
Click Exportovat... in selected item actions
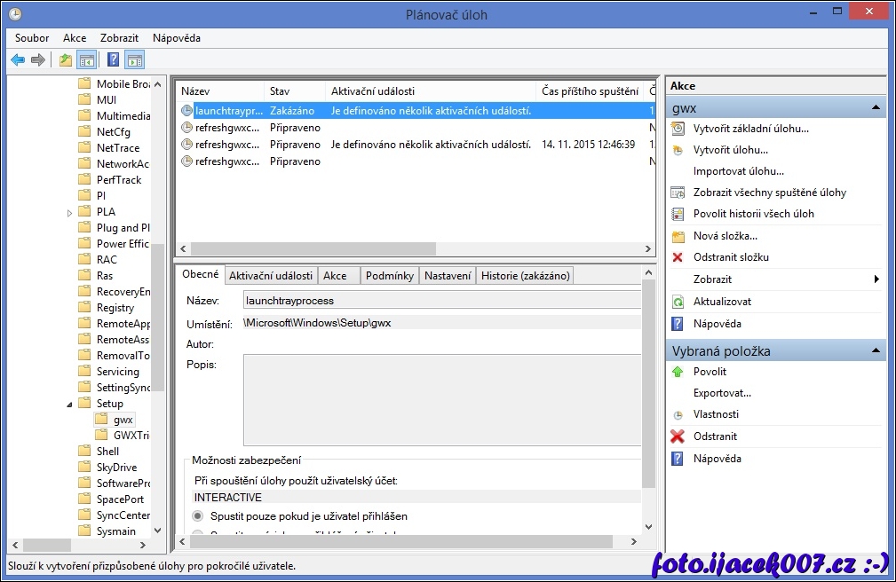click(722, 393)
